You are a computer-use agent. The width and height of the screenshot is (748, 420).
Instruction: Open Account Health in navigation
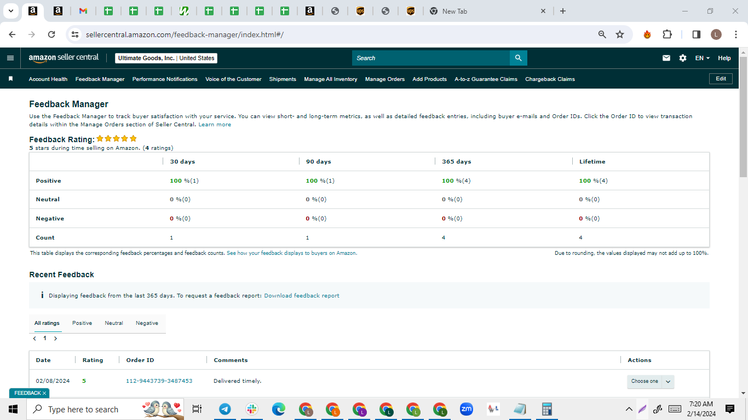click(x=48, y=79)
